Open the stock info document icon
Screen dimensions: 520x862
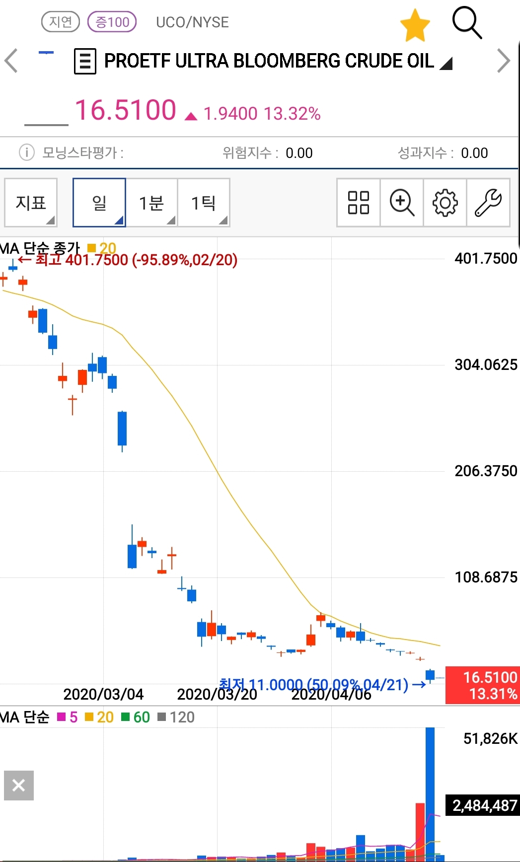tap(85, 62)
